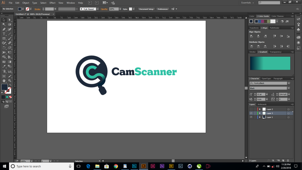Toggle Layer 3 target circle
The height and width of the screenshot is (170, 302).
288,113
